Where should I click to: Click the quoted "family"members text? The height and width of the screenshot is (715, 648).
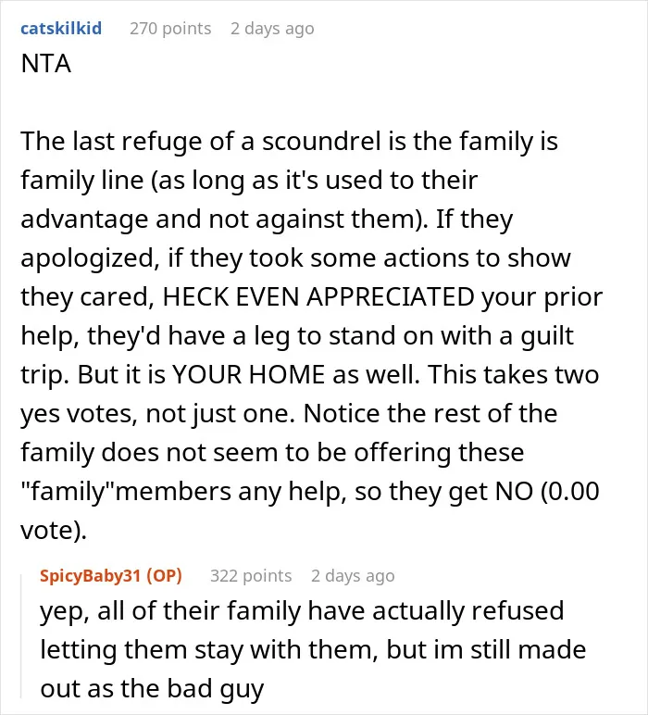[126, 492]
